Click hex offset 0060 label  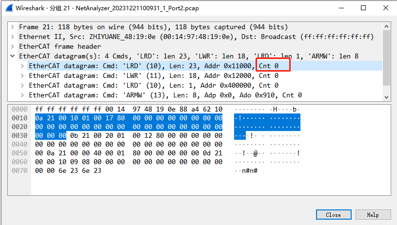(20, 162)
